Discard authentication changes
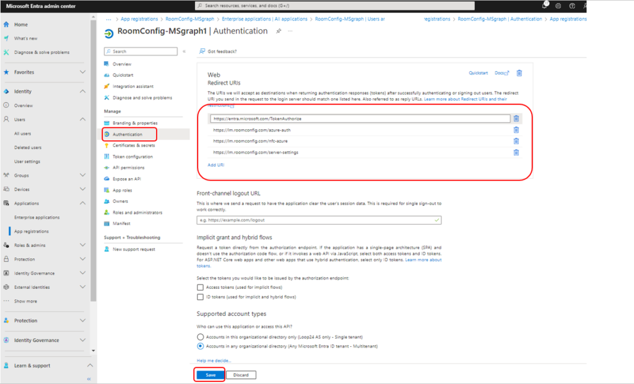This screenshot has height=384, width=634. (x=241, y=375)
